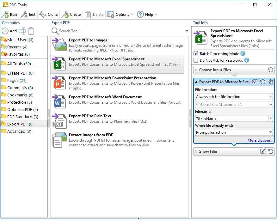Click the Delete trash toolbar button
The width and height of the screenshot is (277, 220).
pos(94,15)
